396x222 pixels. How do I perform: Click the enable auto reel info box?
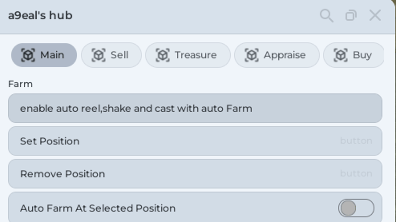point(195,108)
